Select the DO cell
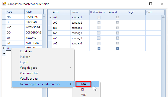 15,32
